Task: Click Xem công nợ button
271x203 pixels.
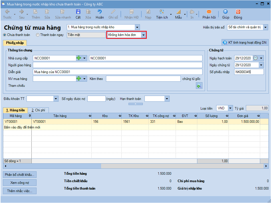Action: coord(20,183)
